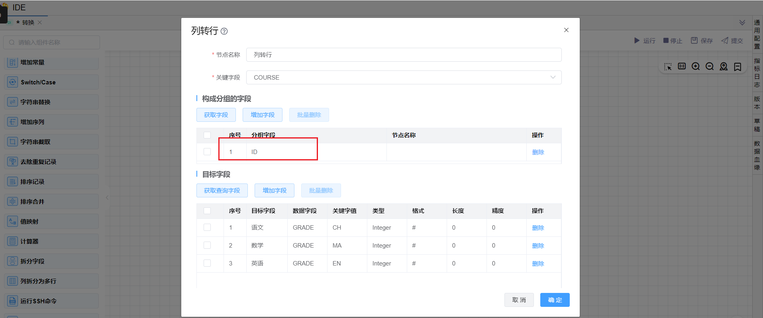Image resolution: width=763 pixels, height=318 pixels.
Task: Click the help icon beside 列转行 title
Action: [x=224, y=31]
